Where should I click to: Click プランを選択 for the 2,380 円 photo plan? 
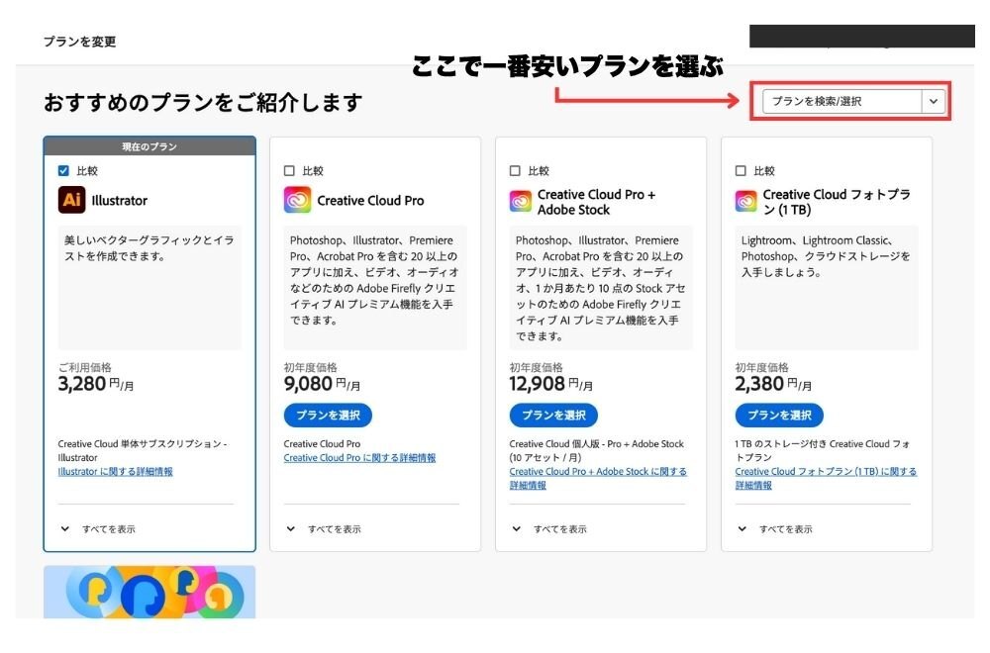(x=779, y=416)
